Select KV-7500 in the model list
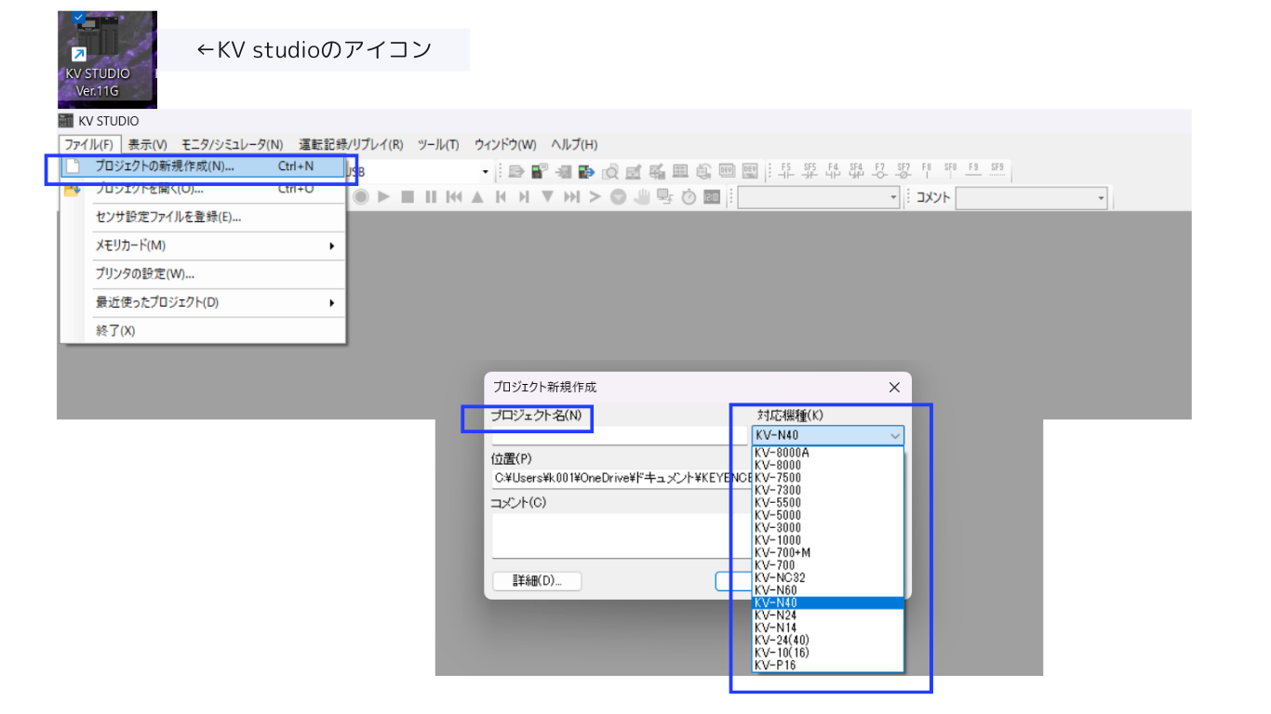Viewport: 1271px width, 714px height. 827,478
